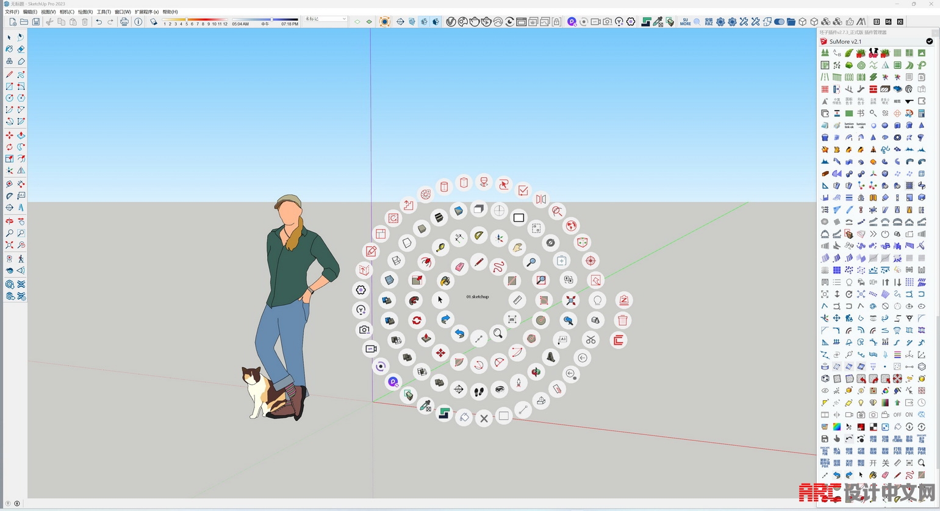Open the 扩展程序 (x) menu
This screenshot has width=940, height=511.
click(146, 12)
